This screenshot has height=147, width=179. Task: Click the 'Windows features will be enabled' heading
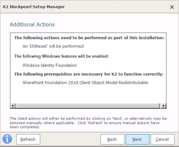point(62,56)
